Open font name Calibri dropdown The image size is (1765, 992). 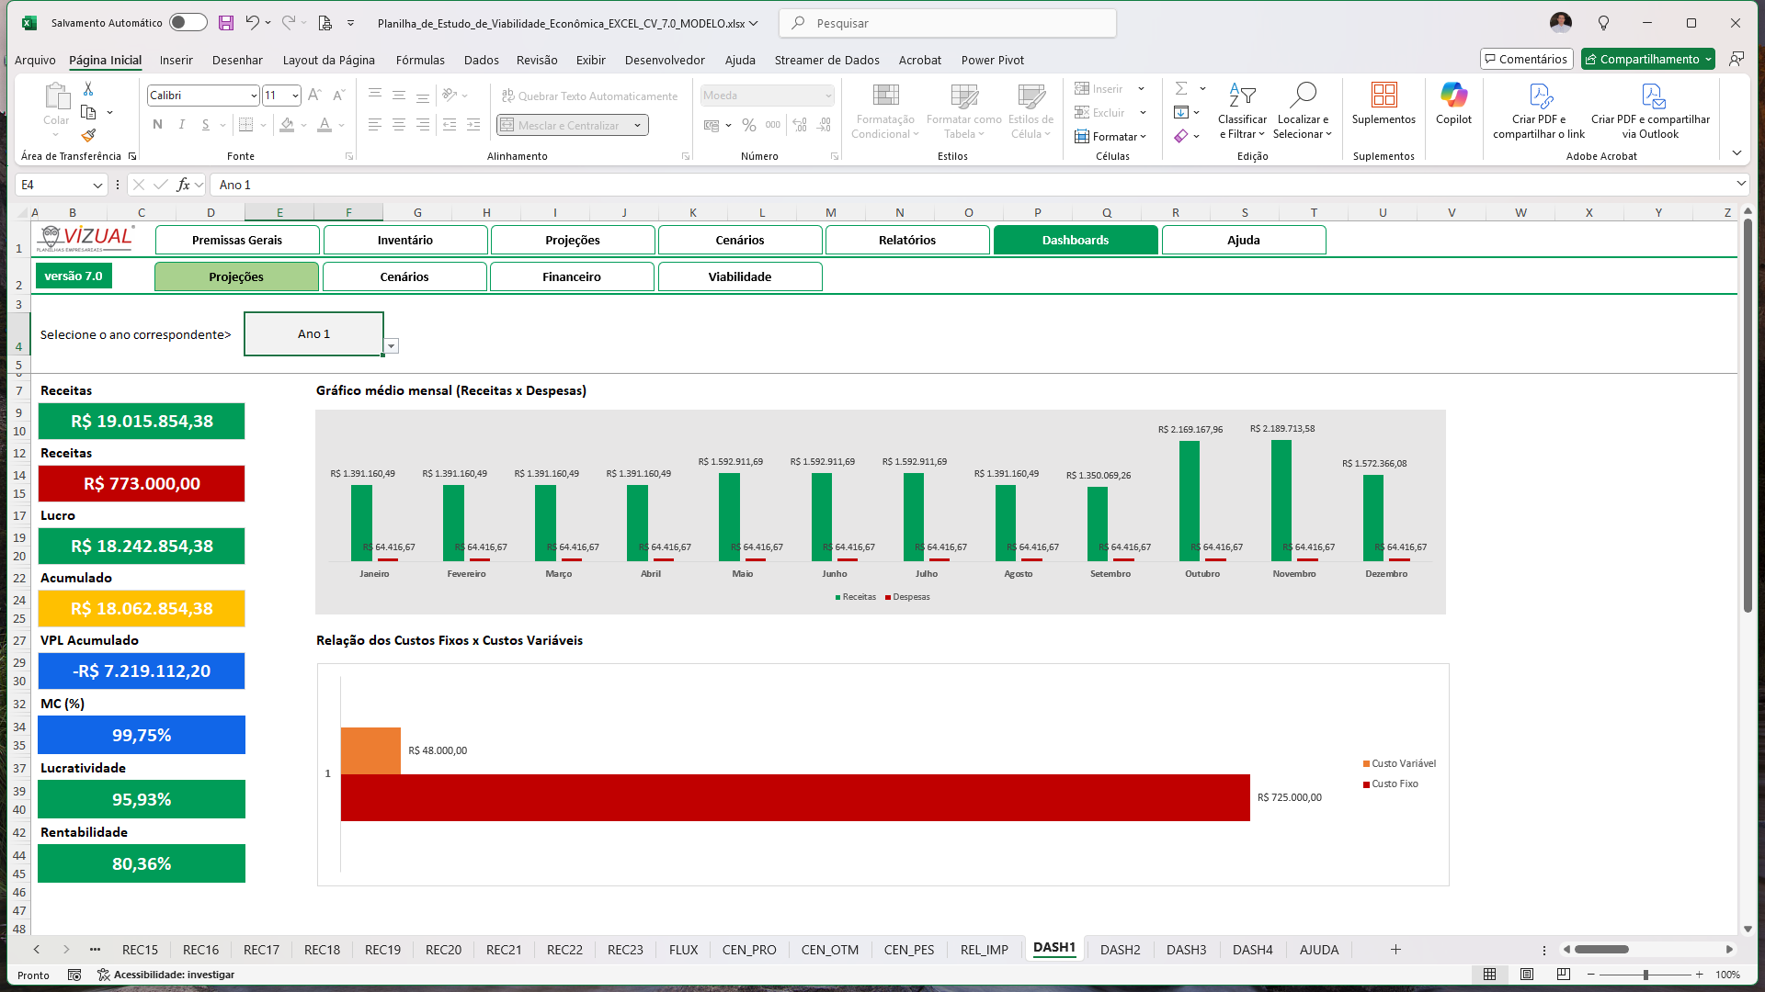coord(254,96)
